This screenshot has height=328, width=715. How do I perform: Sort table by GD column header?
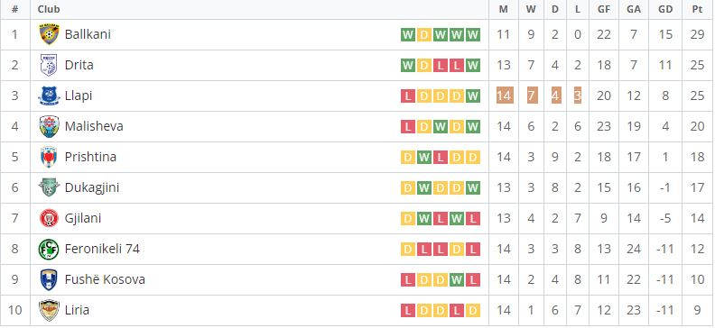[665, 9]
